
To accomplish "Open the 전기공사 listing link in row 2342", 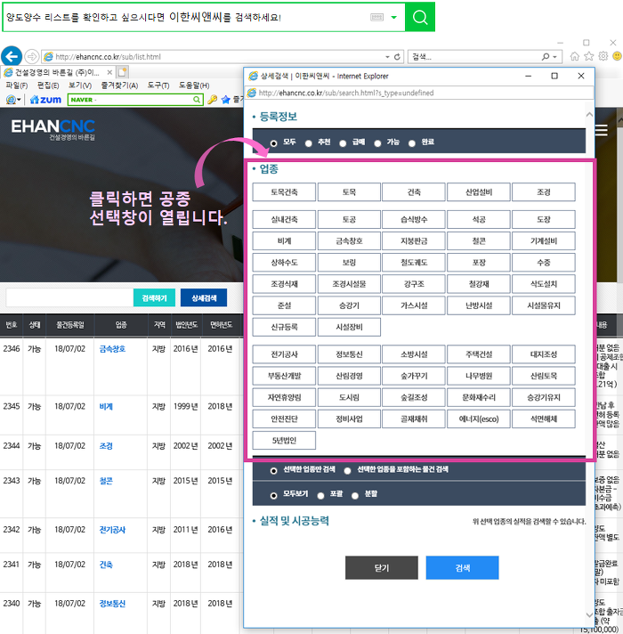I will pos(112,529).
